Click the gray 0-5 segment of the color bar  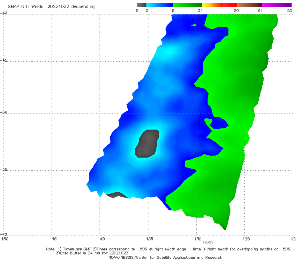click(x=142, y=5)
